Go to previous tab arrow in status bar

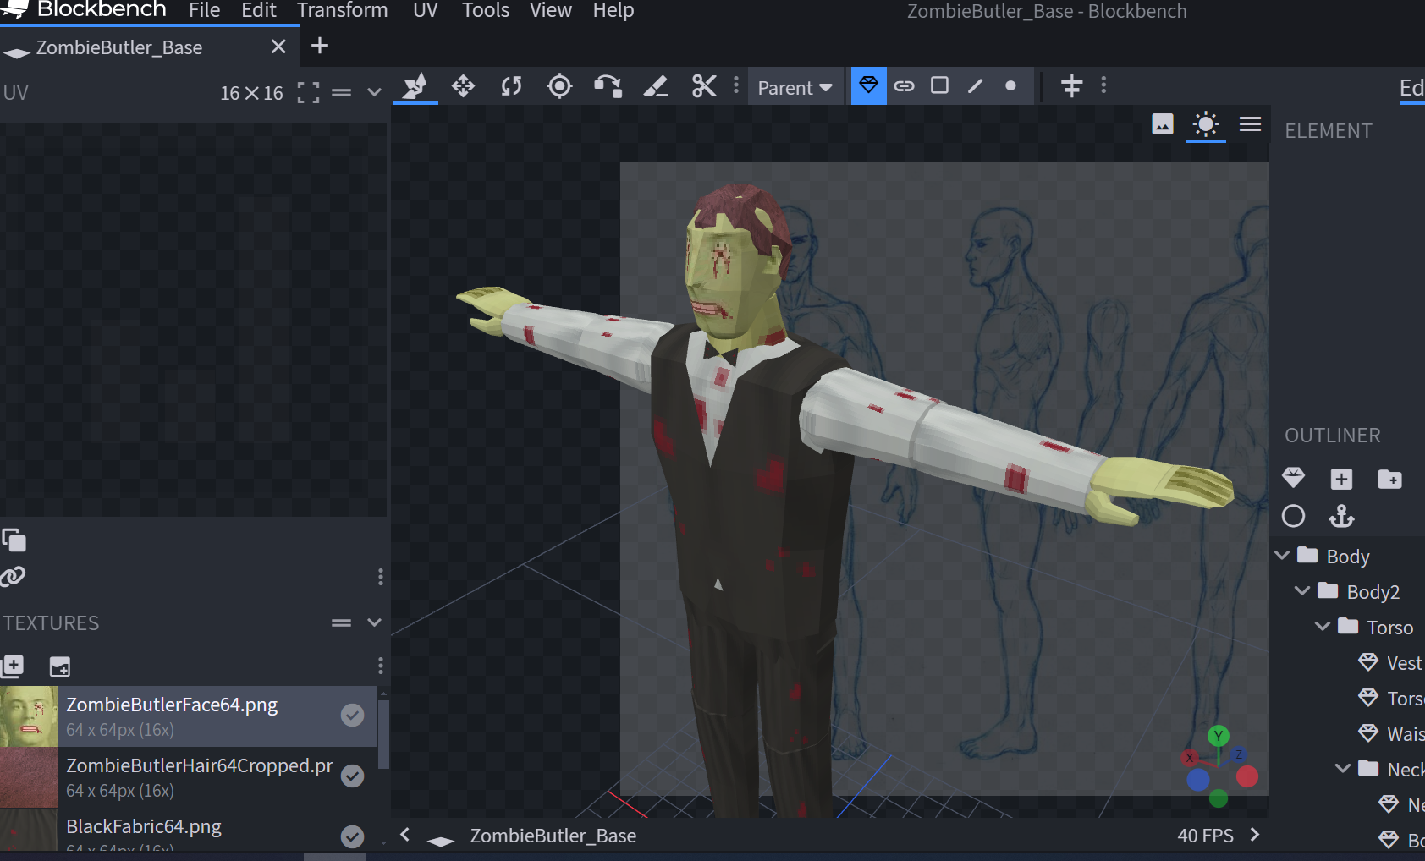coord(405,835)
